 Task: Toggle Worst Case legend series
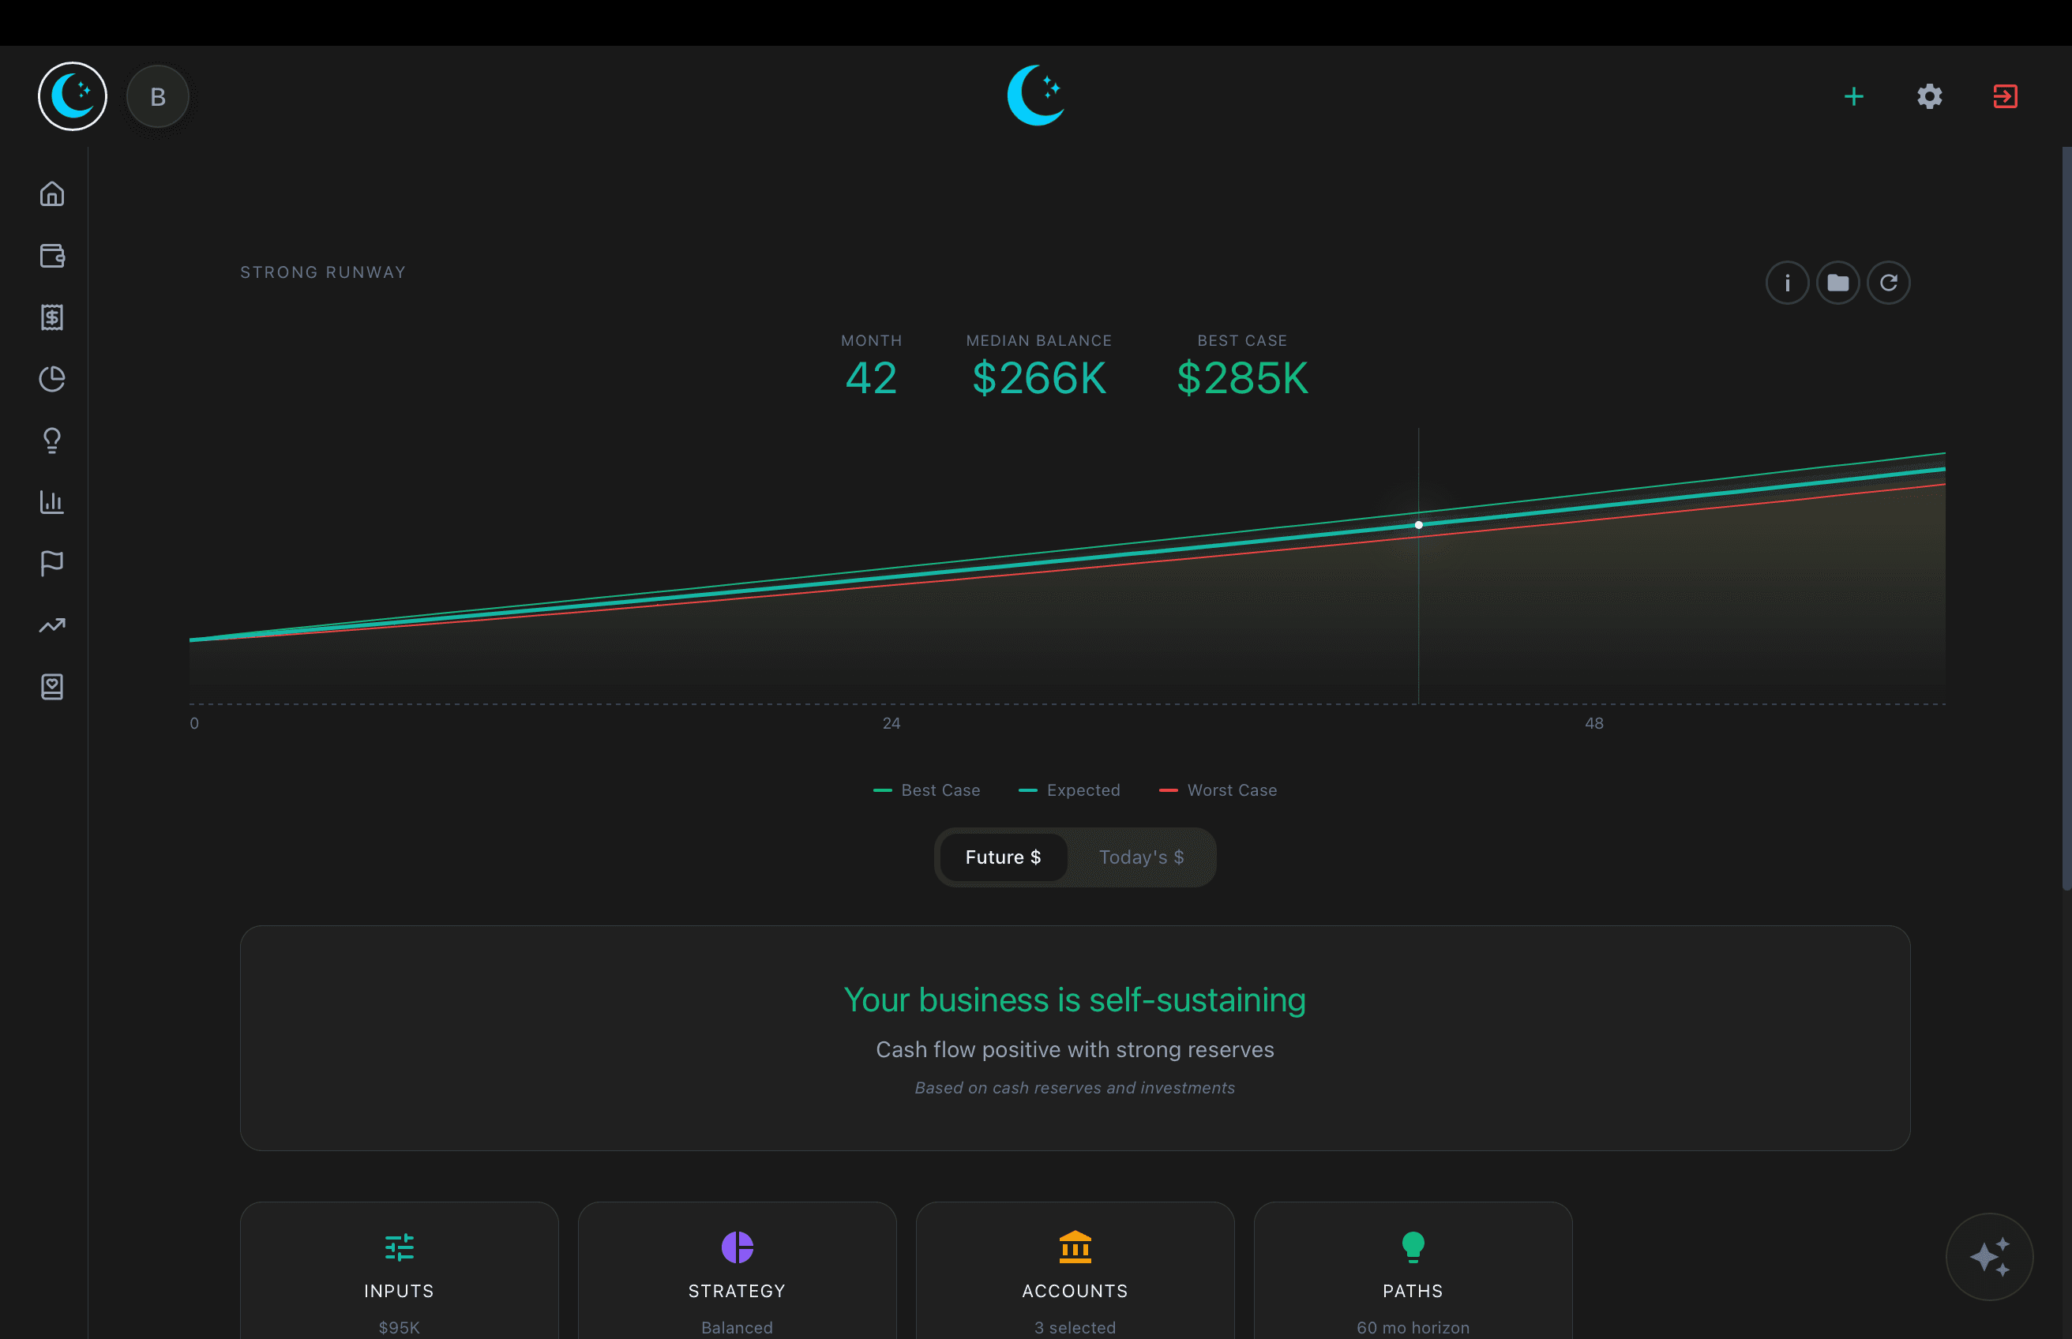tap(1218, 790)
